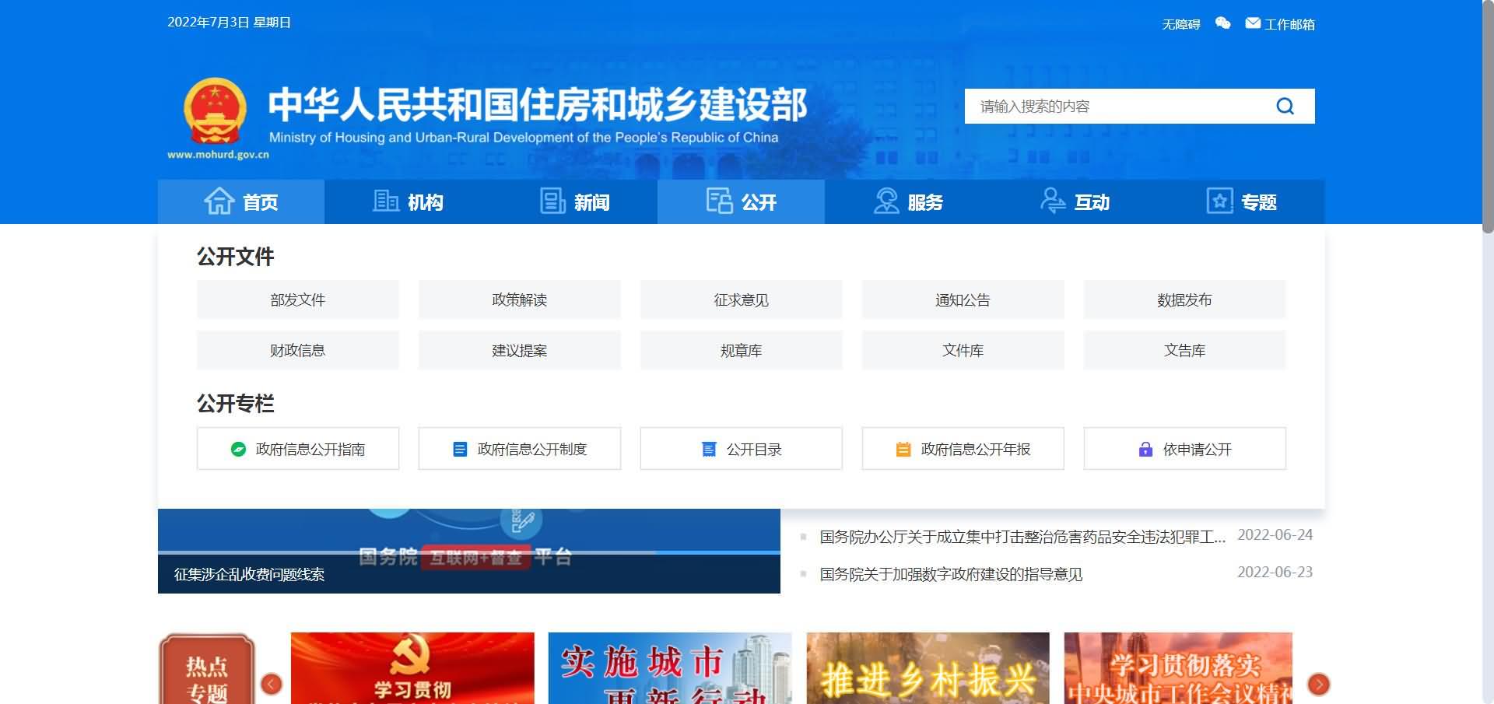Open the 专题 navigation tab
1494x704 pixels.
[1241, 201]
